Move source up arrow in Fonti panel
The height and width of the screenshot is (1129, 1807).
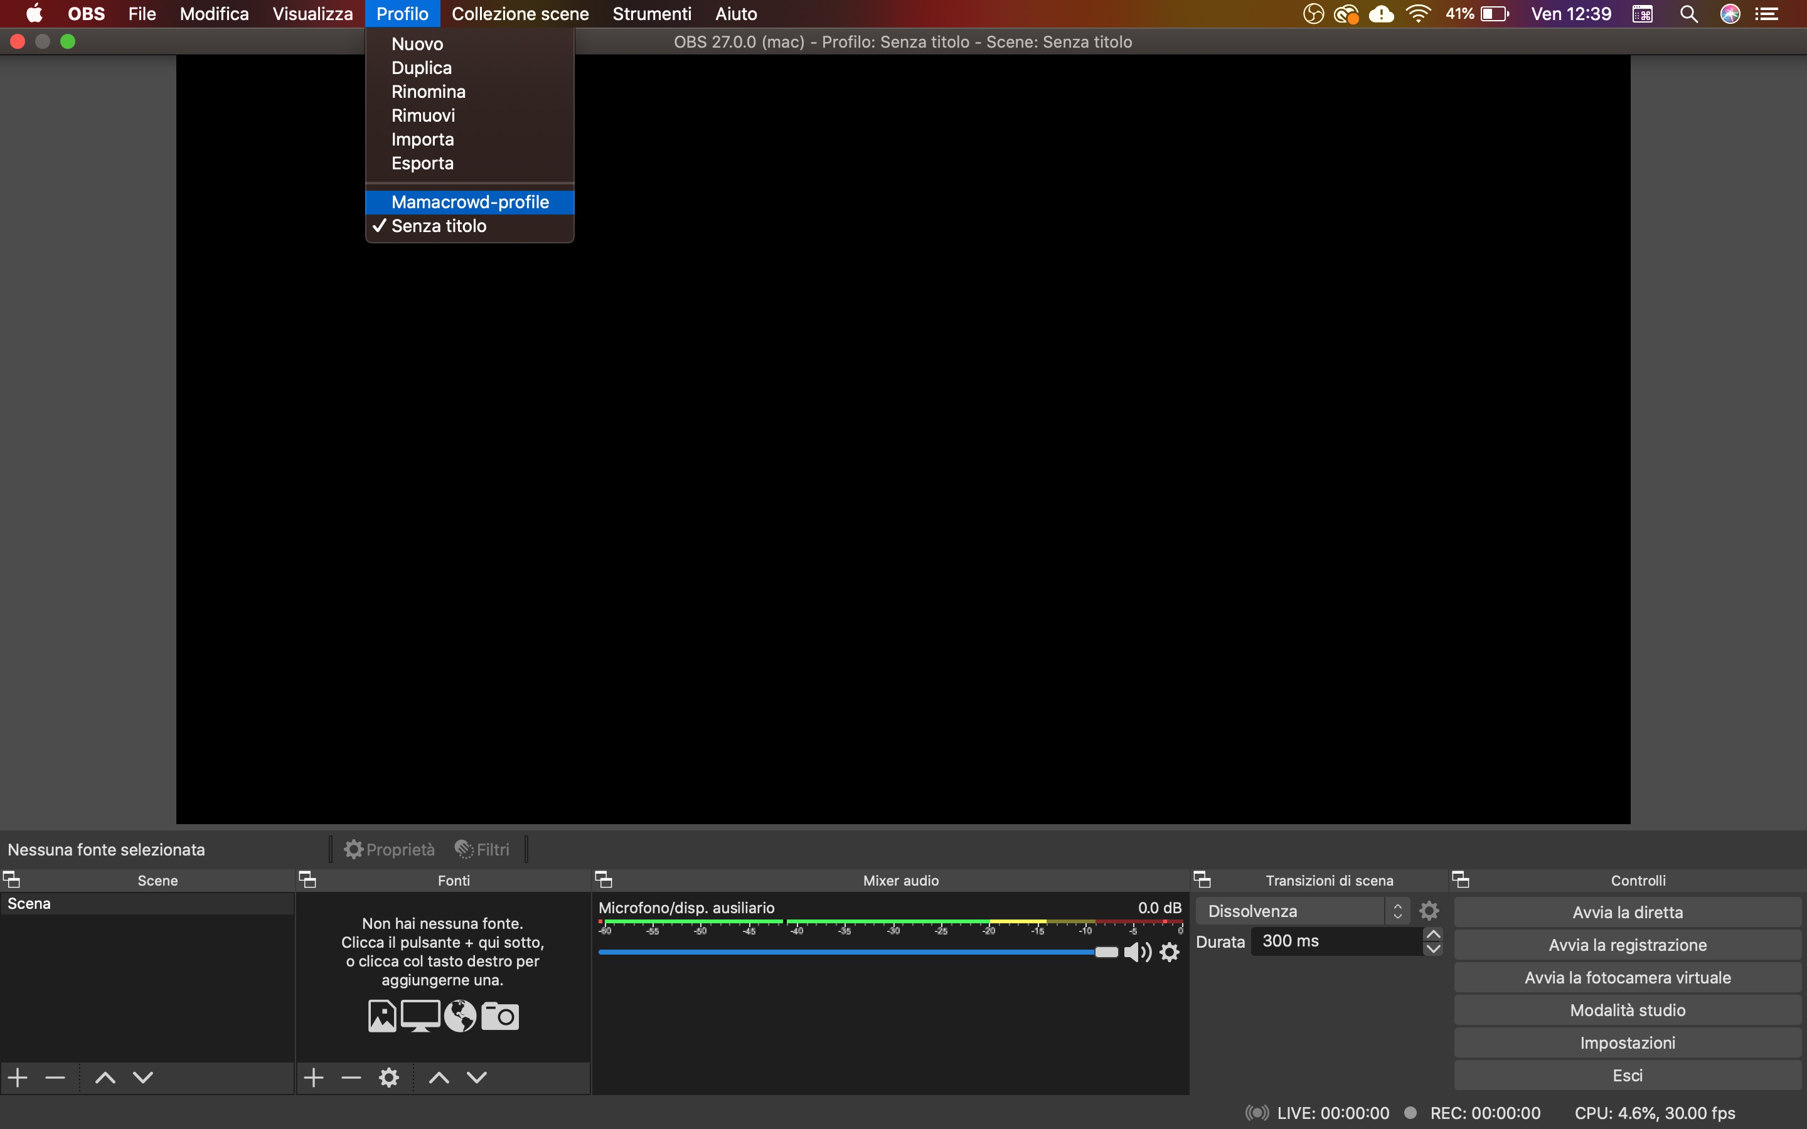pyautogui.click(x=439, y=1078)
